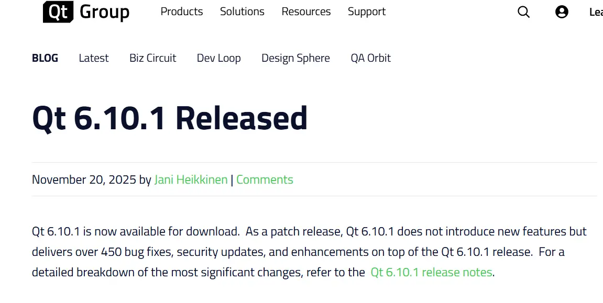This screenshot has height=303, width=603.
Task: Open the Support menu
Action: point(366,12)
